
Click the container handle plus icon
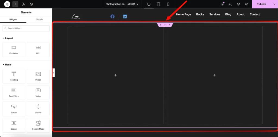161,25
